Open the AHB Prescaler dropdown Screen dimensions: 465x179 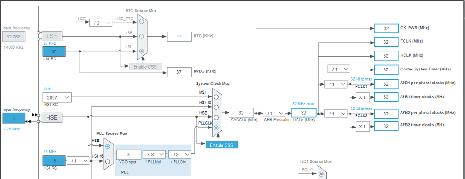click(x=274, y=113)
